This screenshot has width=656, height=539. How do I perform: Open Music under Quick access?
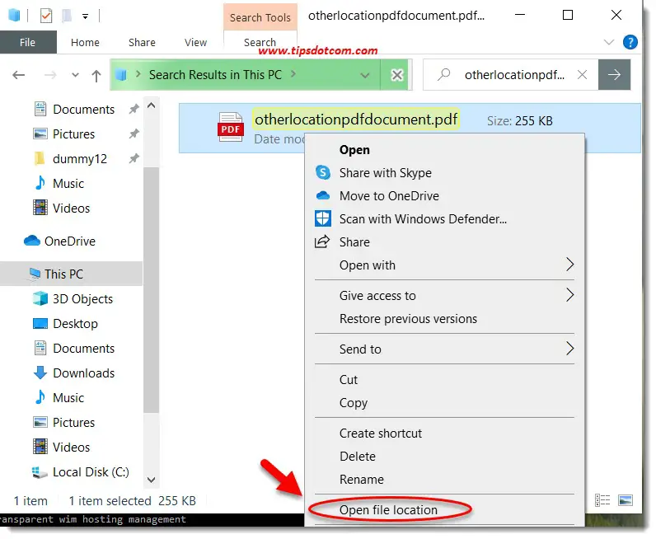[x=68, y=183]
